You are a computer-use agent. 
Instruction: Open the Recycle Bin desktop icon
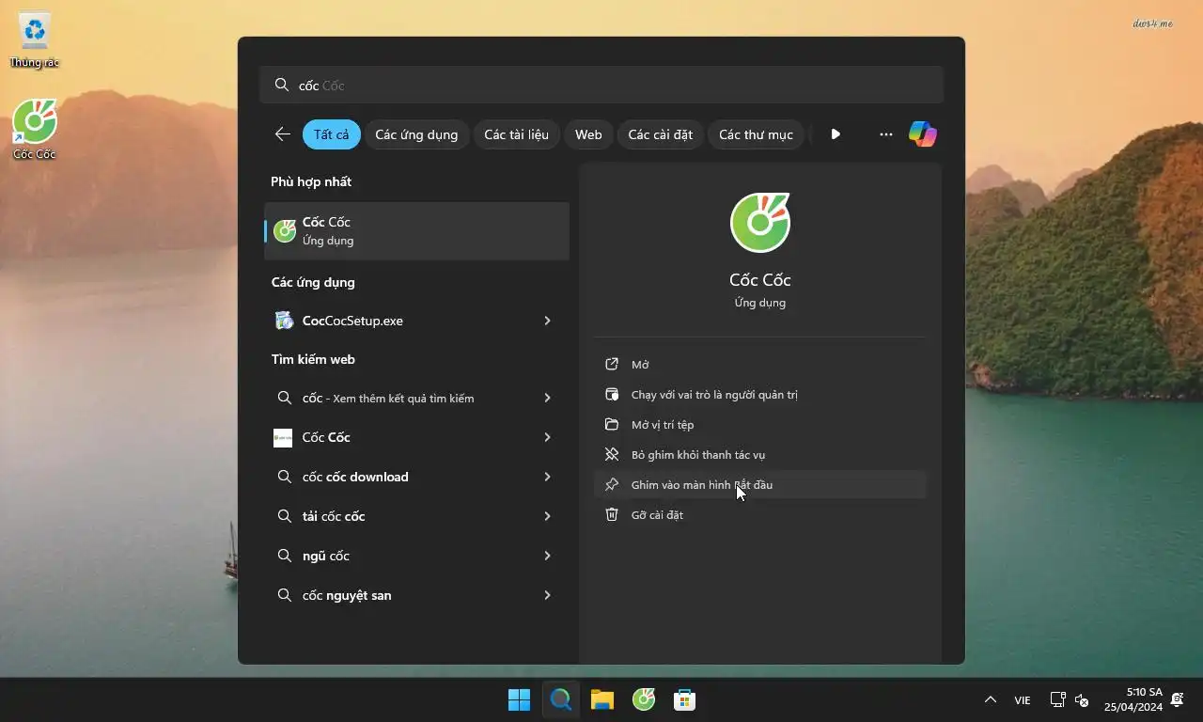point(35,40)
